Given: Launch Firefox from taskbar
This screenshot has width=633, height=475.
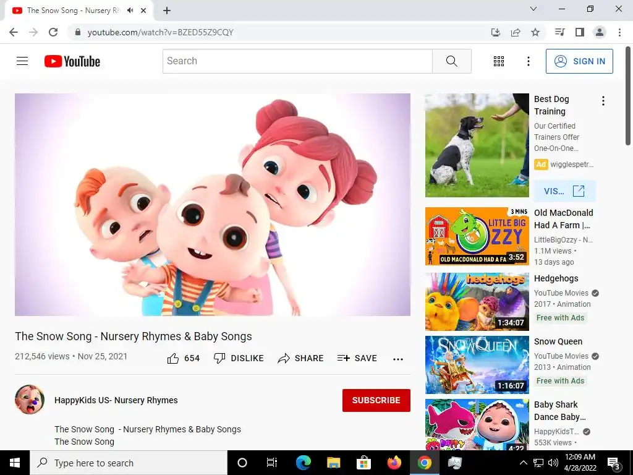Looking at the screenshot, I should point(394,463).
